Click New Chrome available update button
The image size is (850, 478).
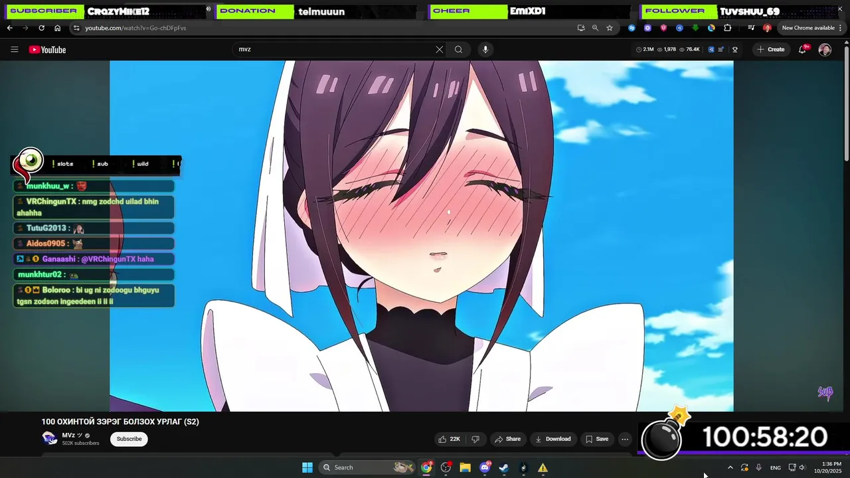click(x=808, y=28)
